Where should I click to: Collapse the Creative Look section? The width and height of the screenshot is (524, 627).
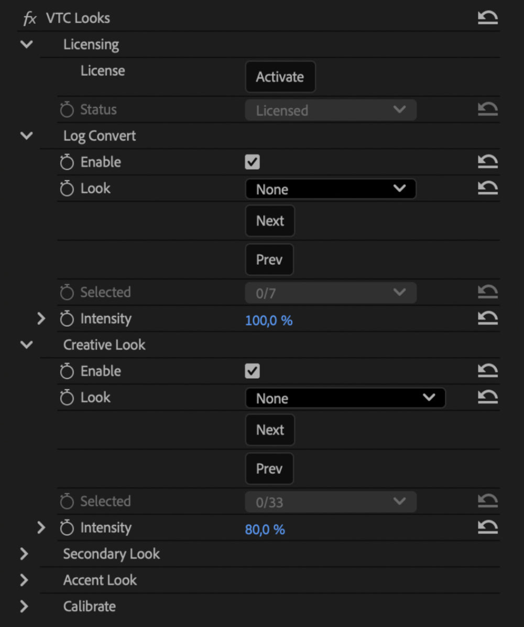(x=26, y=344)
